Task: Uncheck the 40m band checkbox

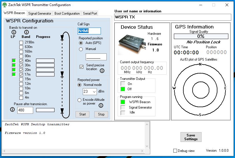Action: [21, 61]
